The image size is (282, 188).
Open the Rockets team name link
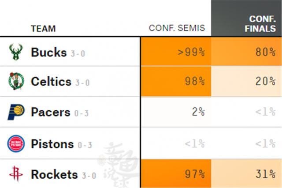pyautogui.click(x=55, y=174)
